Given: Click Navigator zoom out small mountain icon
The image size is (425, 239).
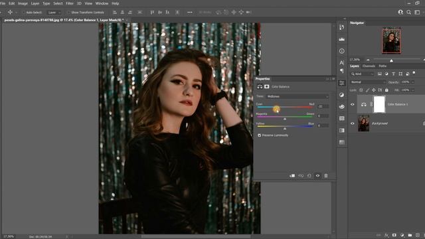Looking at the screenshot, I should tap(368, 60).
